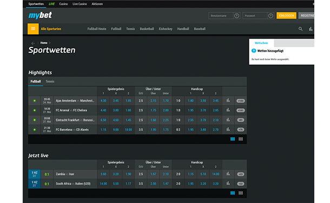Click South Africa vs Italien (U20) match name
The height and width of the screenshot is (203, 330).
(x=73, y=184)
